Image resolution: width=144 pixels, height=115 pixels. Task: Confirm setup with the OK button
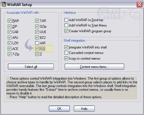(x=59, y=109)
